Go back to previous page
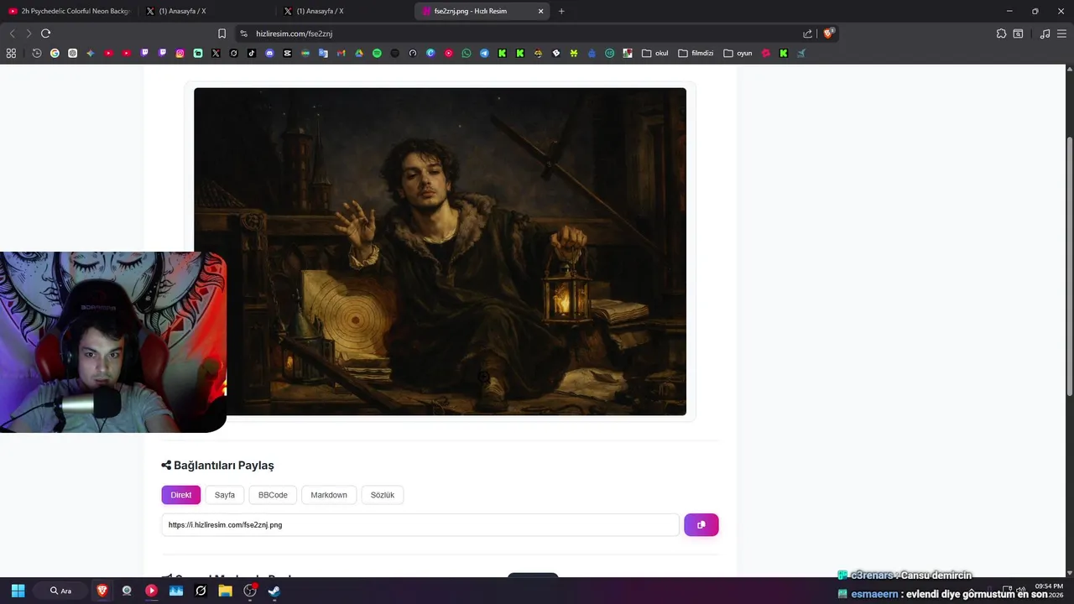 tap(12, 34)
